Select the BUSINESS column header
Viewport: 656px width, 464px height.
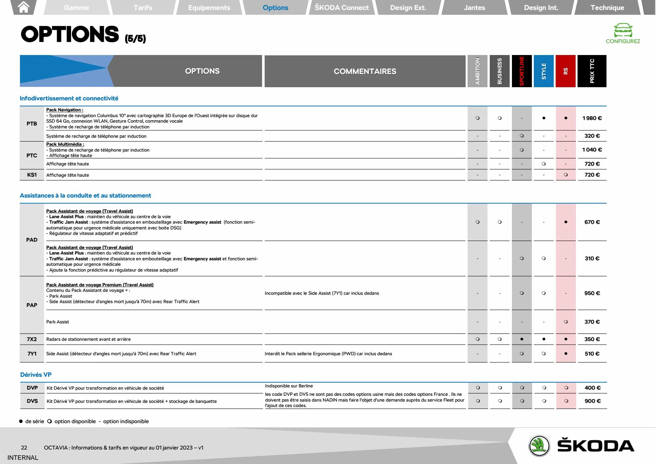(x=499, y=71)
